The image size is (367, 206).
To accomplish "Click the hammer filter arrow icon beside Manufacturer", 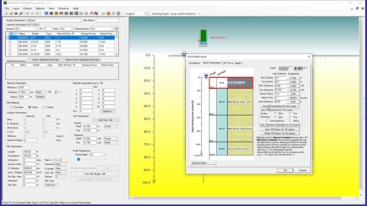I will click(x=116, y=29).
